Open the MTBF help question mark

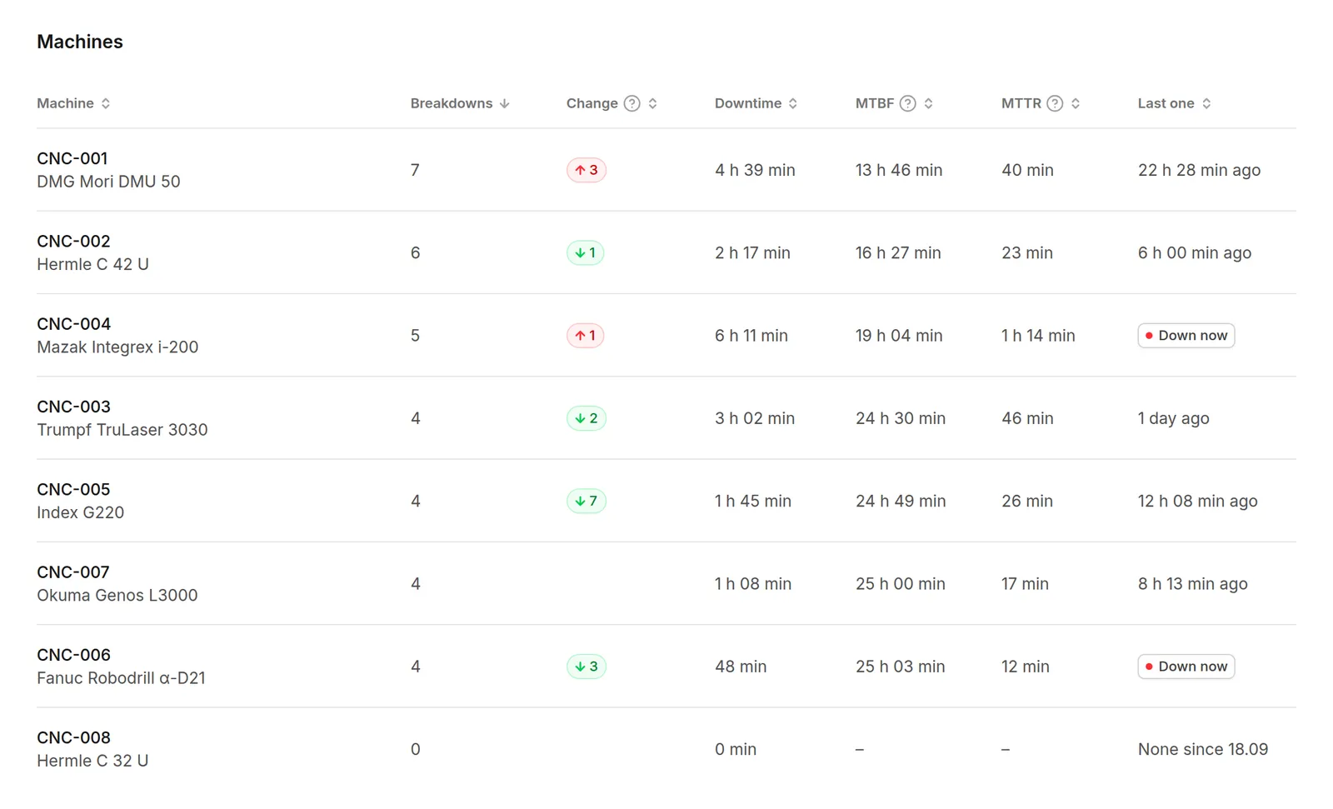[908, 103]
